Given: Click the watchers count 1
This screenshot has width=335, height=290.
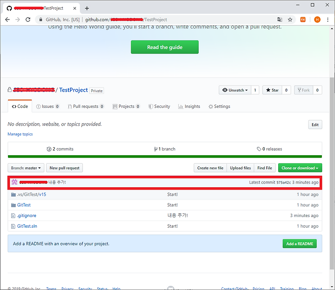Looking at the screenshot, I should pos(255,90).
